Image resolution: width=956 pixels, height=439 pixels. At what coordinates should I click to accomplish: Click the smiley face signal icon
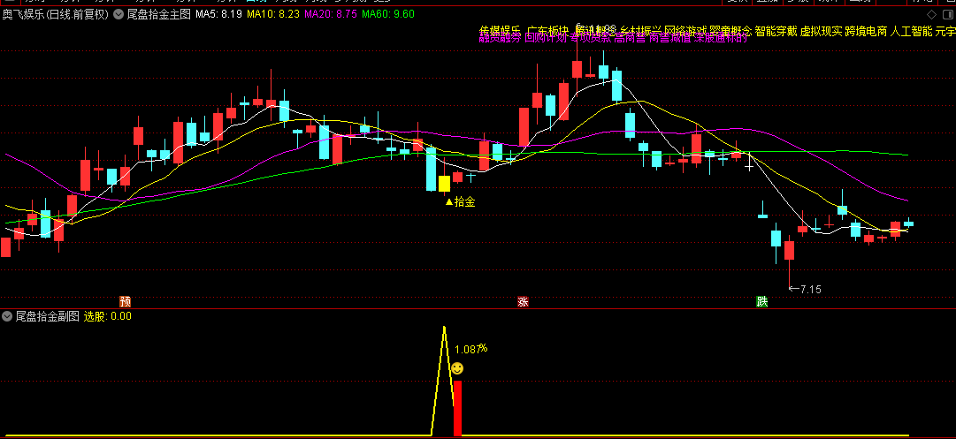pos(456,367)
